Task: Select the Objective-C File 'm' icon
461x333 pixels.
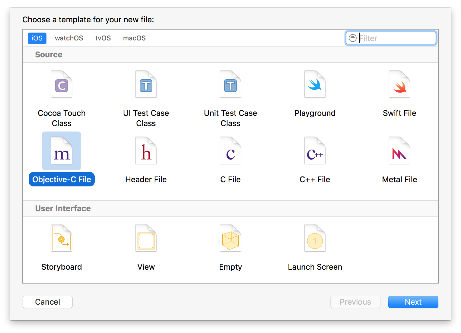Action: pyautogui.click(x=62, y=151)
